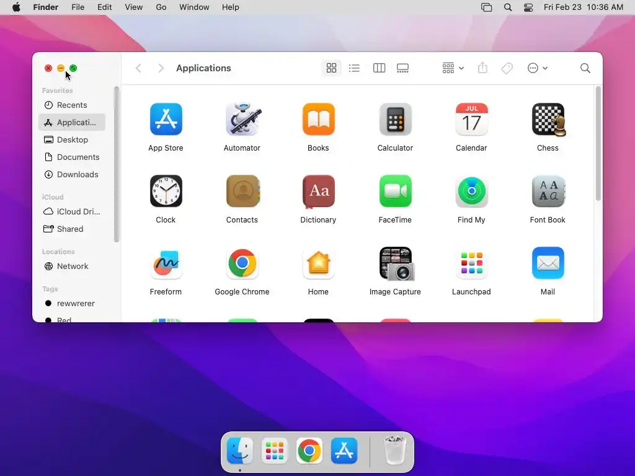Click the Freeform app icon

point(166,263)
